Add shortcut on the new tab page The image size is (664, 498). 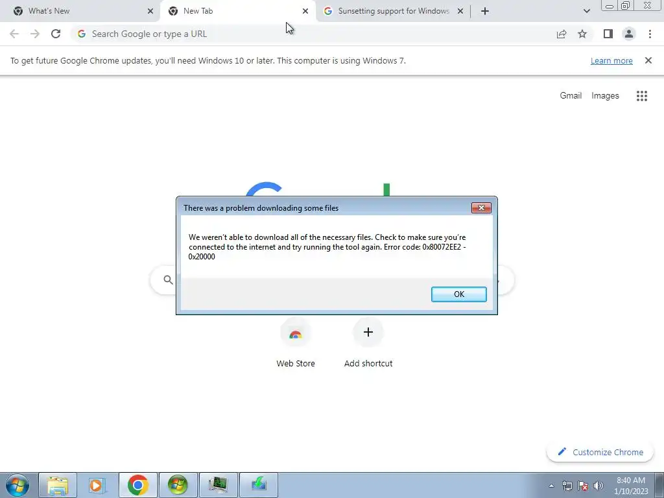click(x=368, y=344)
